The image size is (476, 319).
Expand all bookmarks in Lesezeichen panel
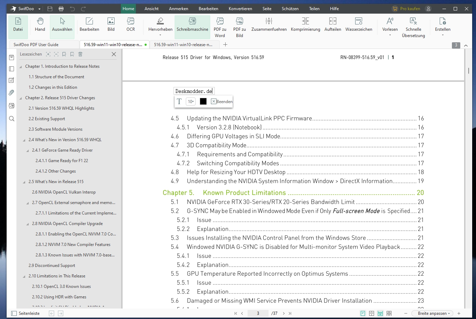click(48, 54)
